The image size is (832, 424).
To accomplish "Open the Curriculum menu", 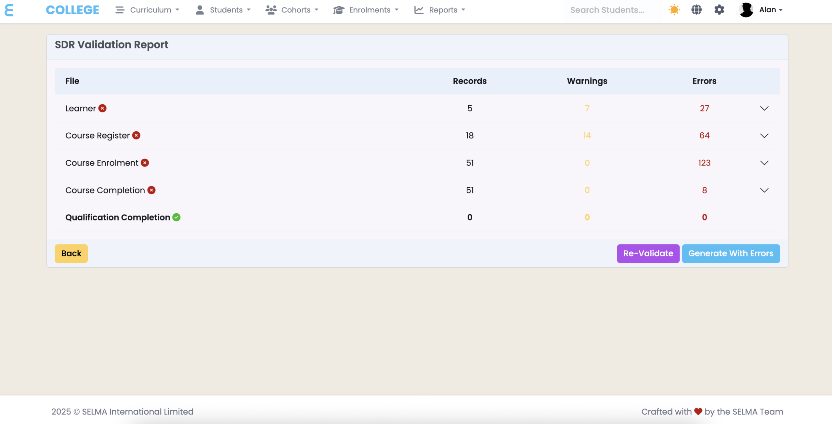I will coord(147,10).
